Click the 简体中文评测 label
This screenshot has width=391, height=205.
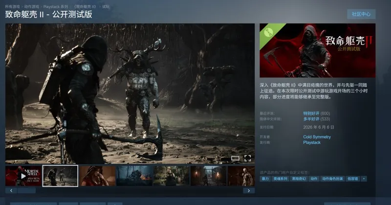(270, 119)
